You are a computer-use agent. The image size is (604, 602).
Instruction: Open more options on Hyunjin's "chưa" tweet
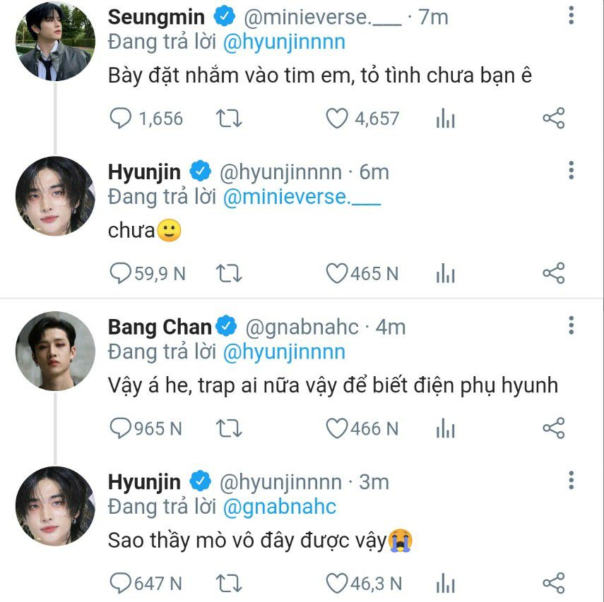tap(571, 170)
